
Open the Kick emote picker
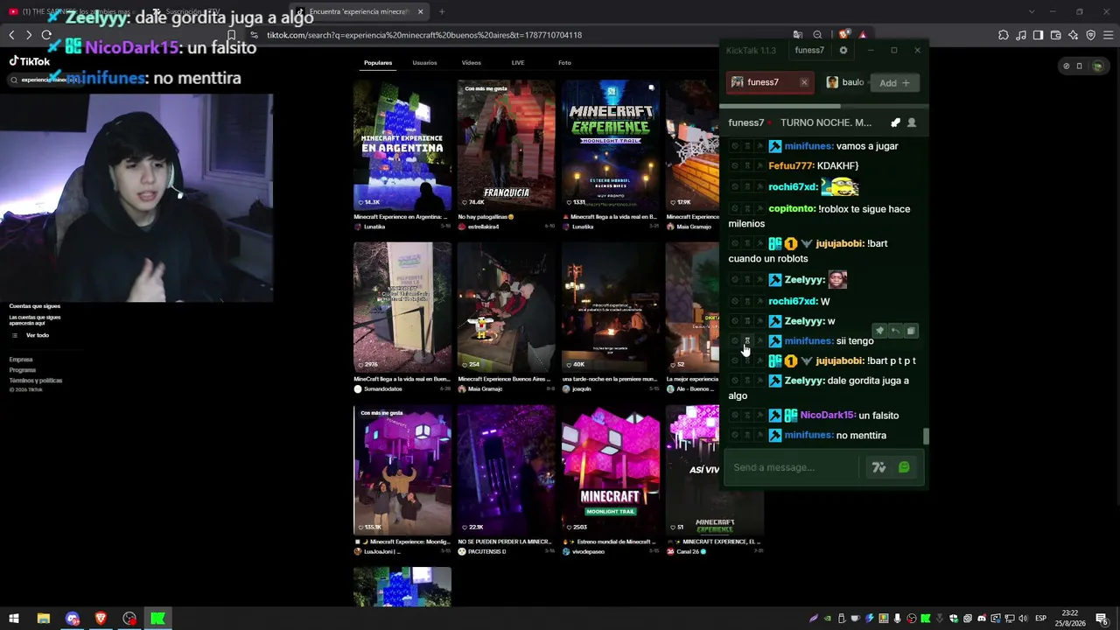[x=904, y=467]
